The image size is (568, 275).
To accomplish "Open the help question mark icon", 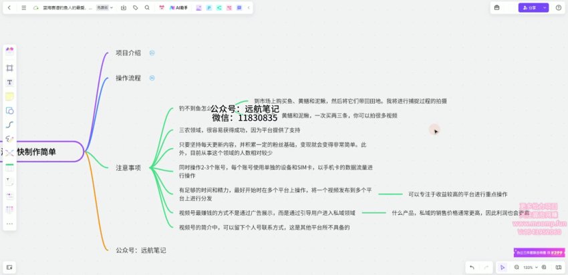I will click(x=557, y=7).
